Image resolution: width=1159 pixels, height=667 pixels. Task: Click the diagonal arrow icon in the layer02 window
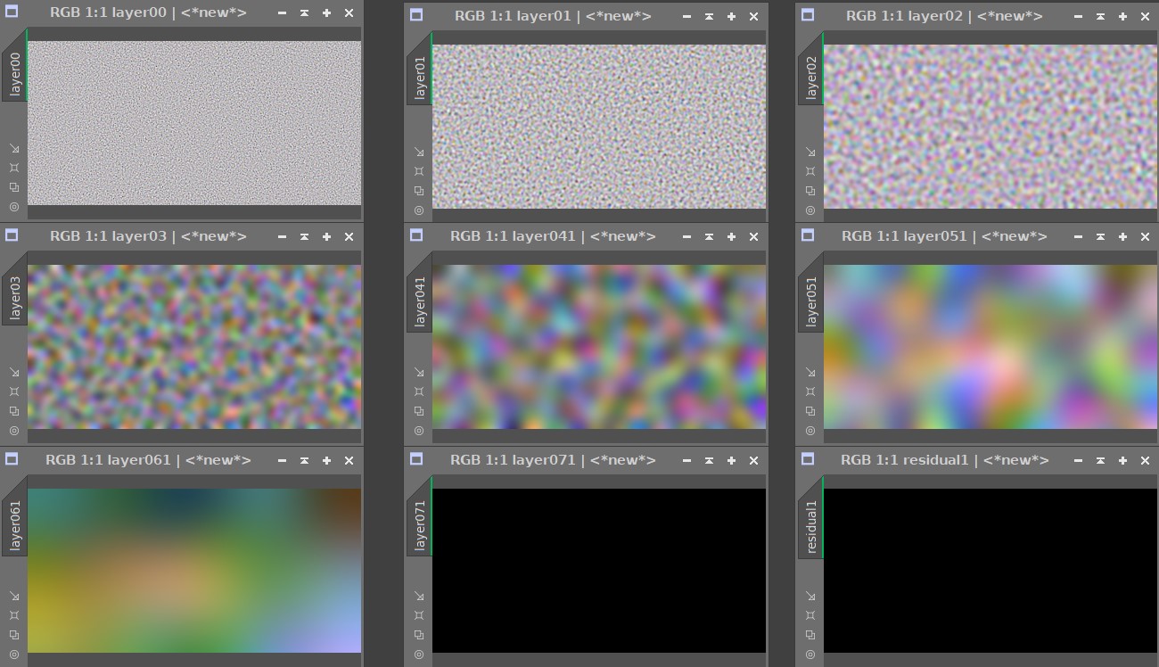click(x=810, y=152)
